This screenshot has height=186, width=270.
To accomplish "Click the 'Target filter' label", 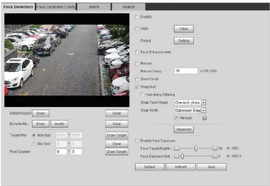I will click(x=18, y=135).
